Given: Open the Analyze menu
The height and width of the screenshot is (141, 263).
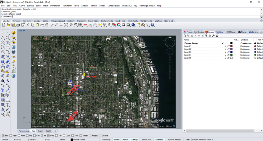Looking at the screenshot, I should point(85,6).
